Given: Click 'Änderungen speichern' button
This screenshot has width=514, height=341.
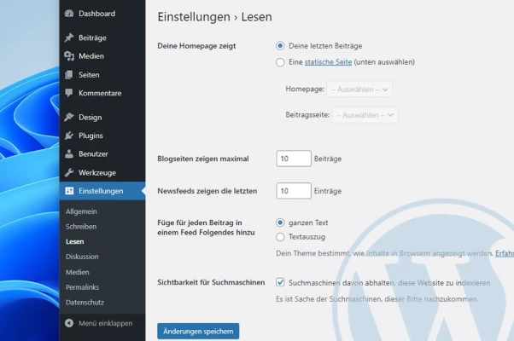Looking at the screenshot, I should 198,331.
